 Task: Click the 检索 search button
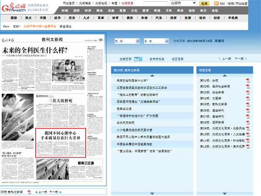click(x=204, y=3)
